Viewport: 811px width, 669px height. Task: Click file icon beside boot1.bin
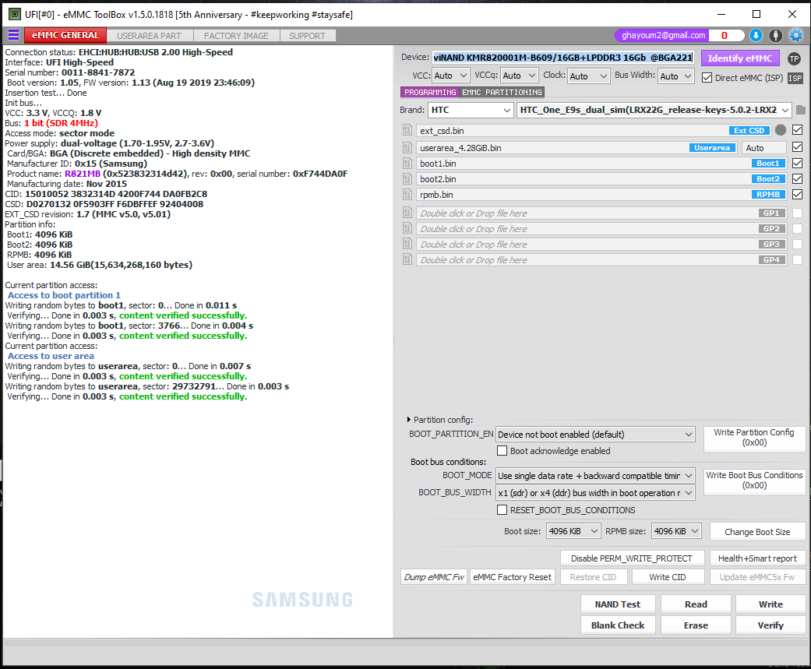[407, 164]
